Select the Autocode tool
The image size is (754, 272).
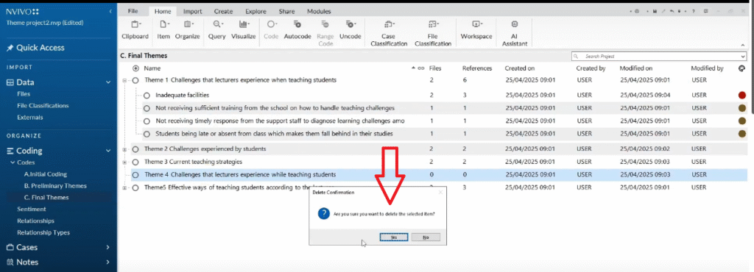[x=297, y=29]
